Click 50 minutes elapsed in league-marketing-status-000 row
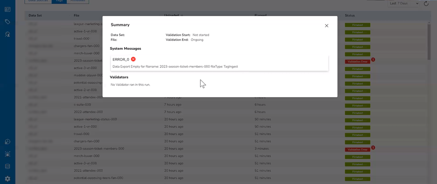Screen dimensions: 437x184 click(x=263, y=119)
